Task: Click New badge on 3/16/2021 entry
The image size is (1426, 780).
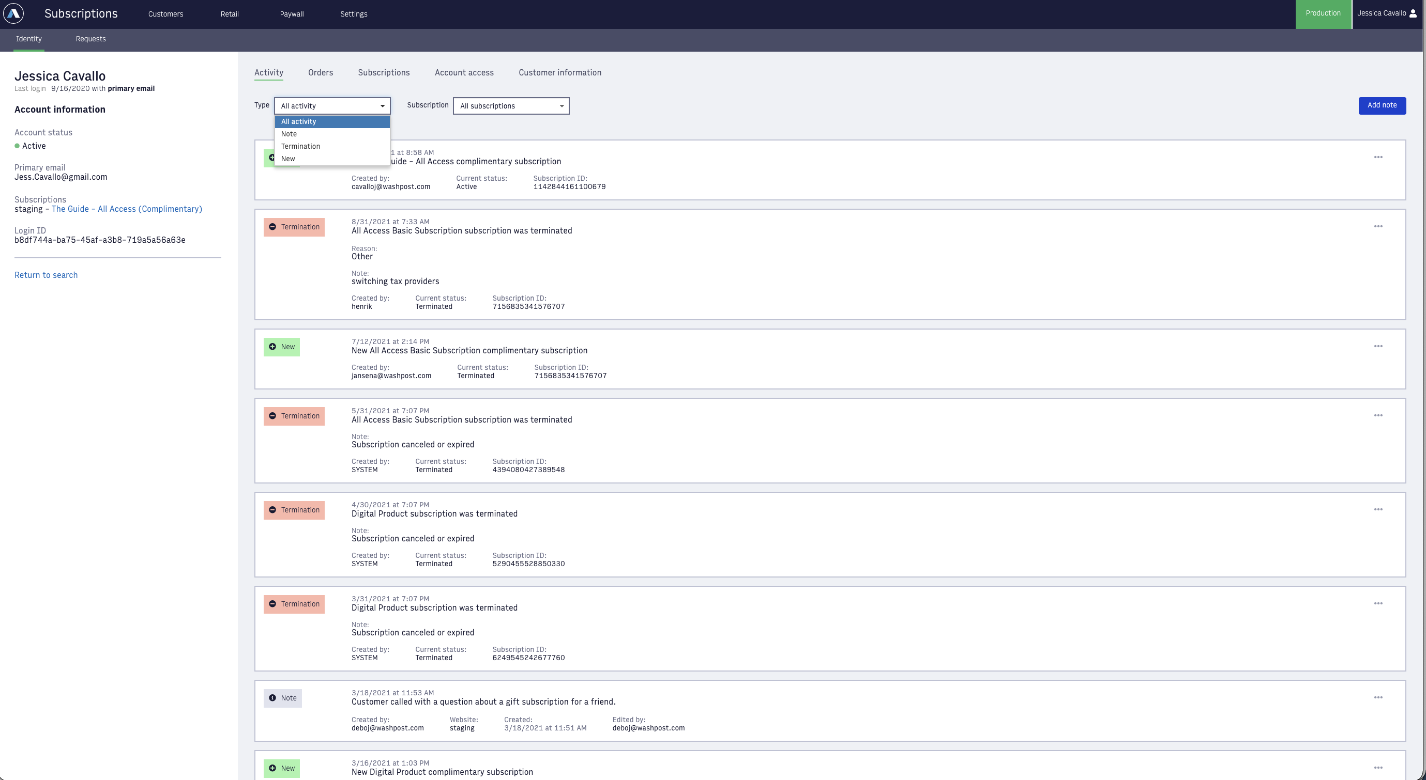Action: pyautogui.click(x=282, y=769)
